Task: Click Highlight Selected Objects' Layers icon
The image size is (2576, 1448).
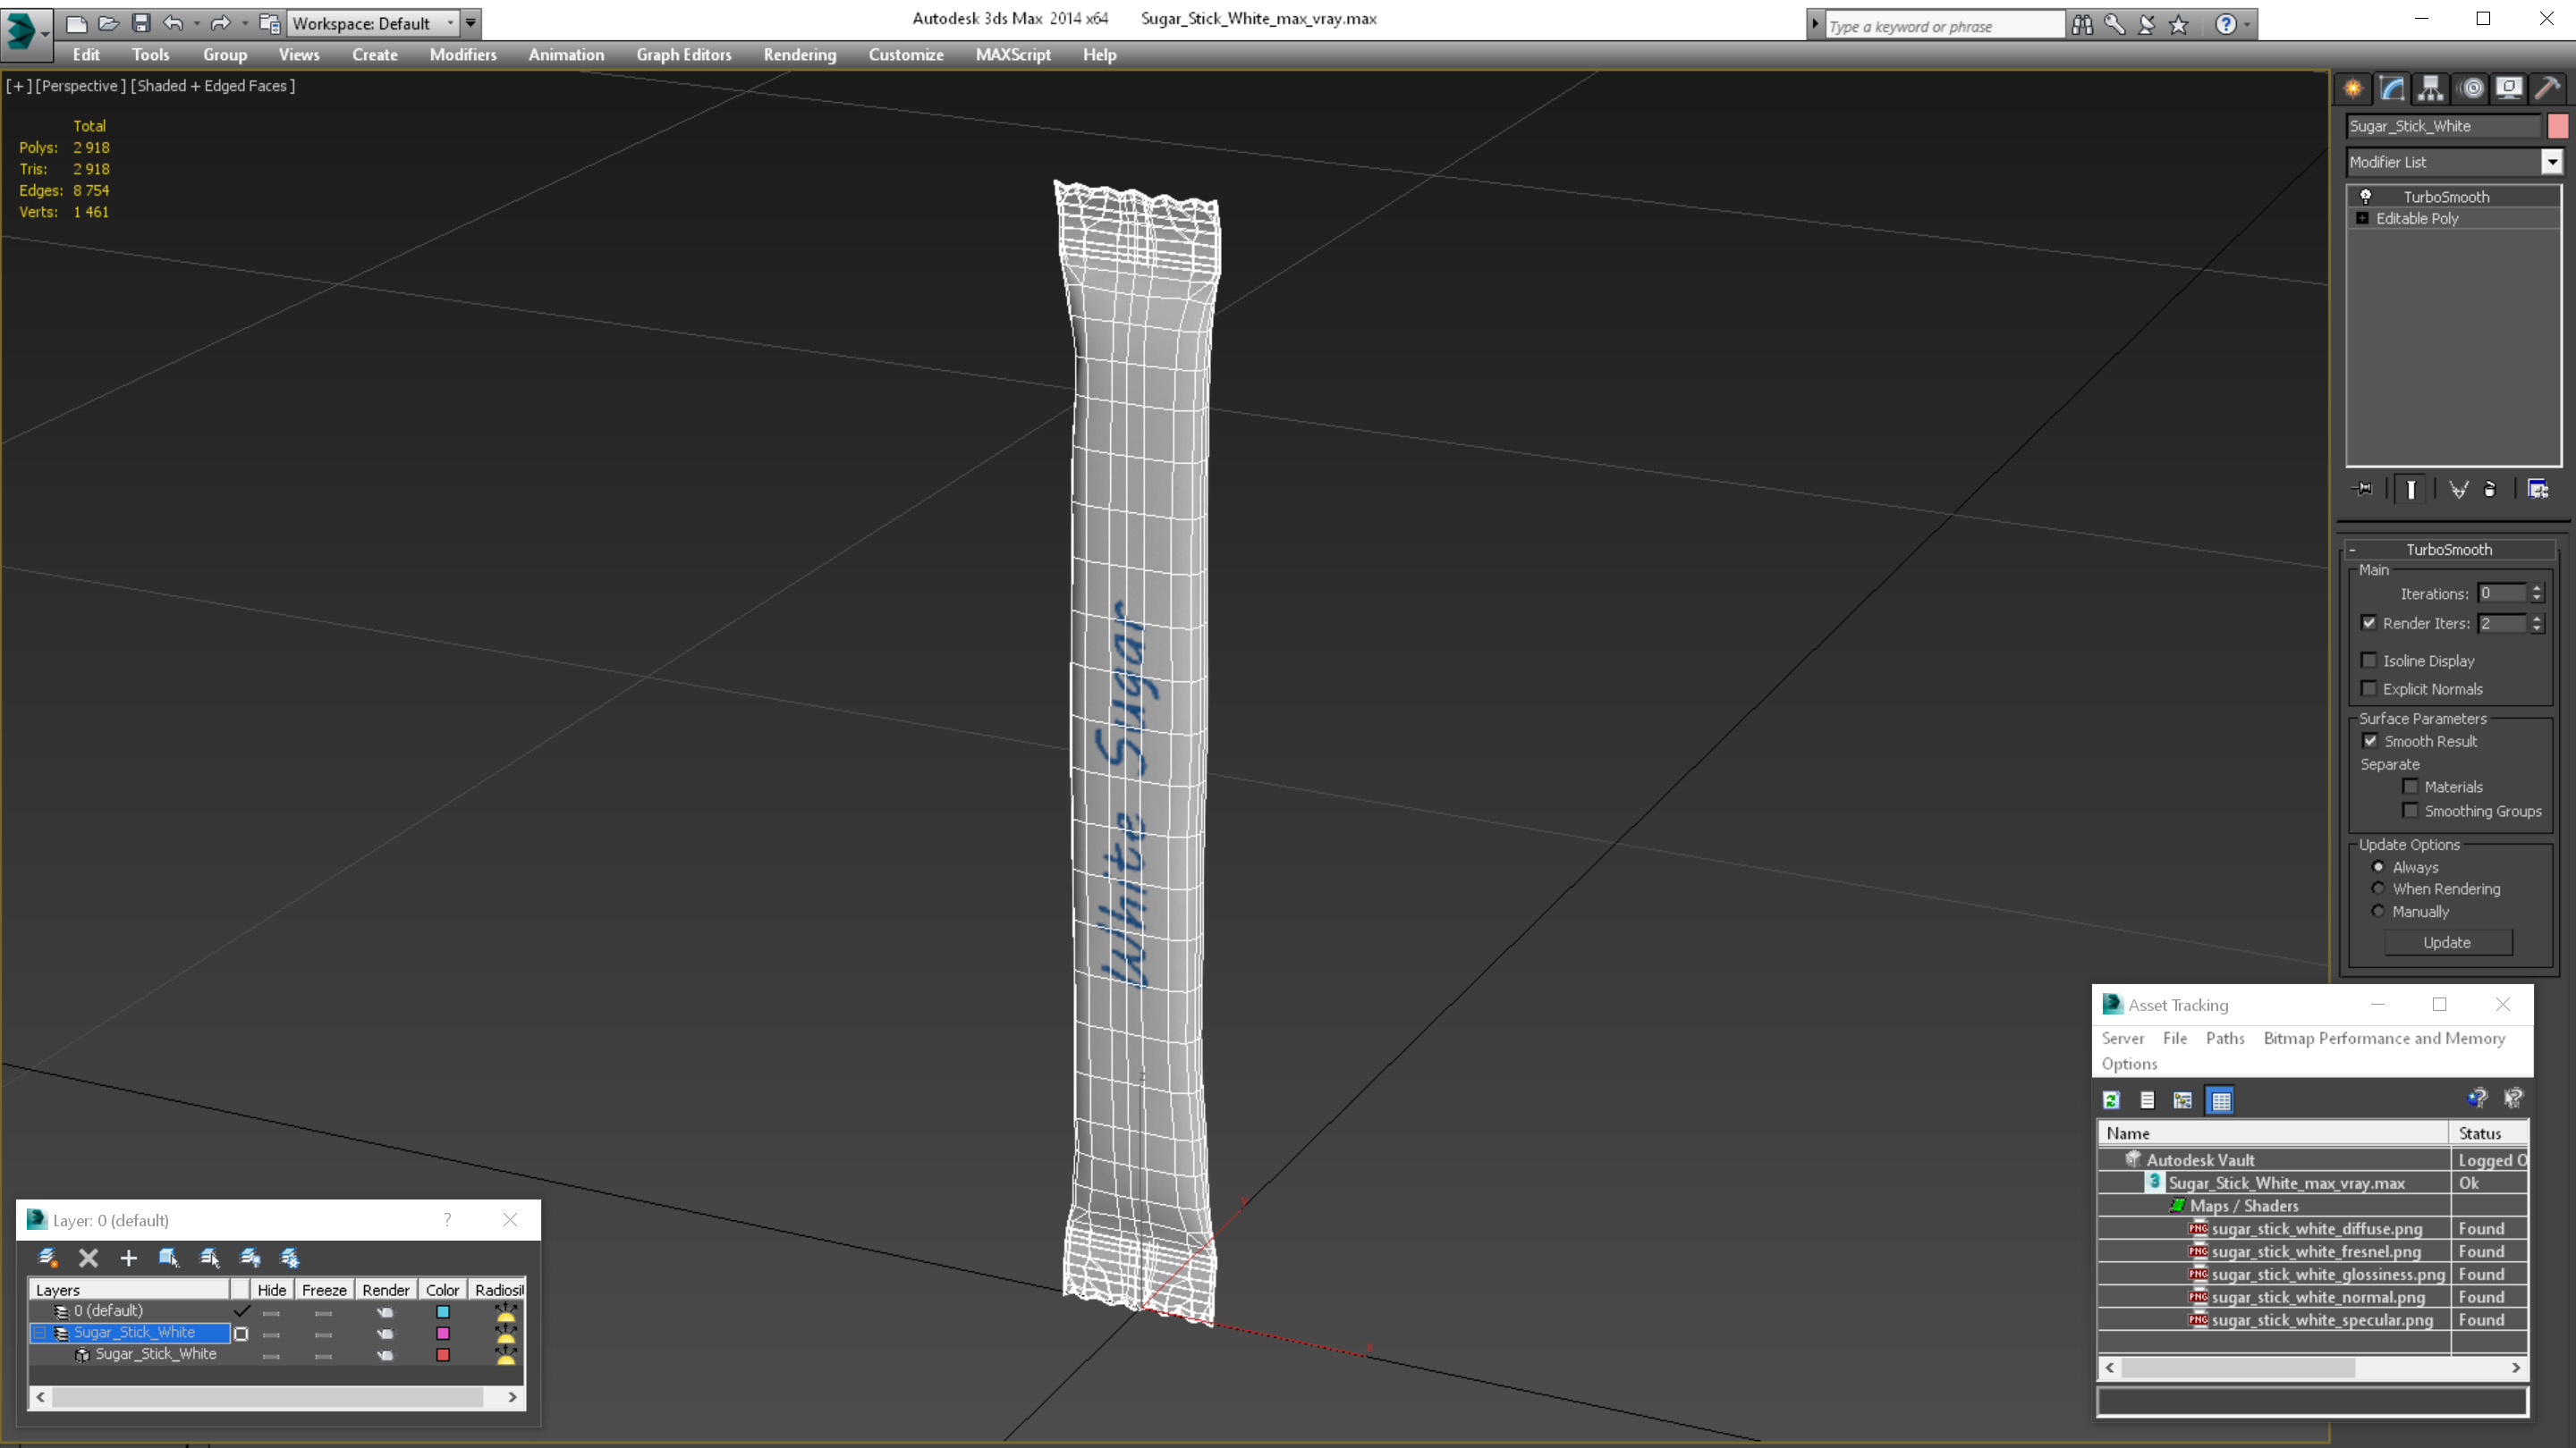Action: [x=209, y=1259]
